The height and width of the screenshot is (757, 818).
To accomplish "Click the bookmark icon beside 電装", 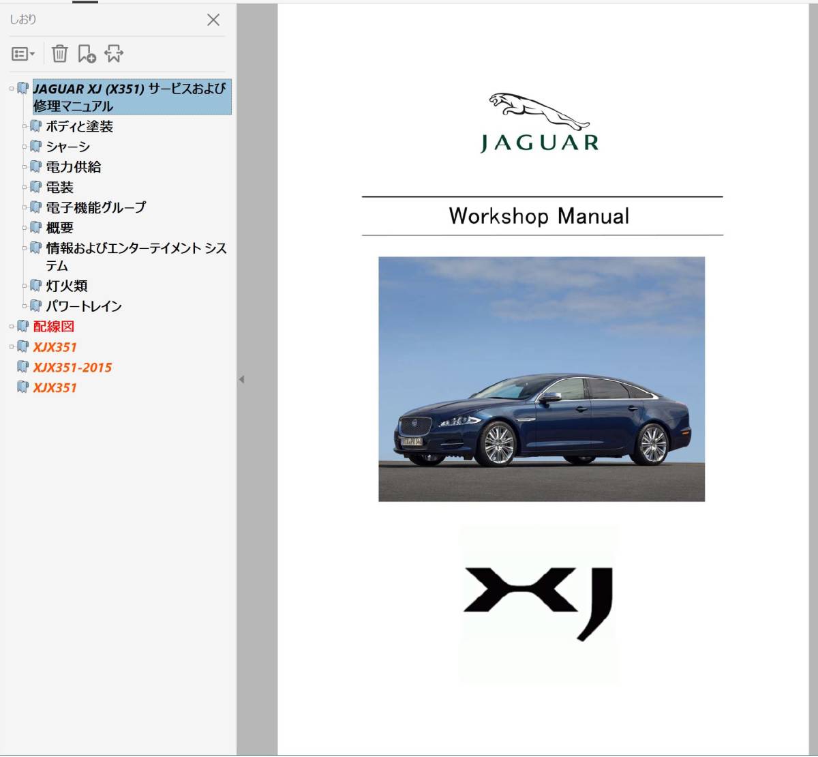I will coord(36,187).
